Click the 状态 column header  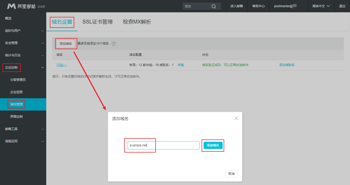pyautogui.click(x=205, y=55)
